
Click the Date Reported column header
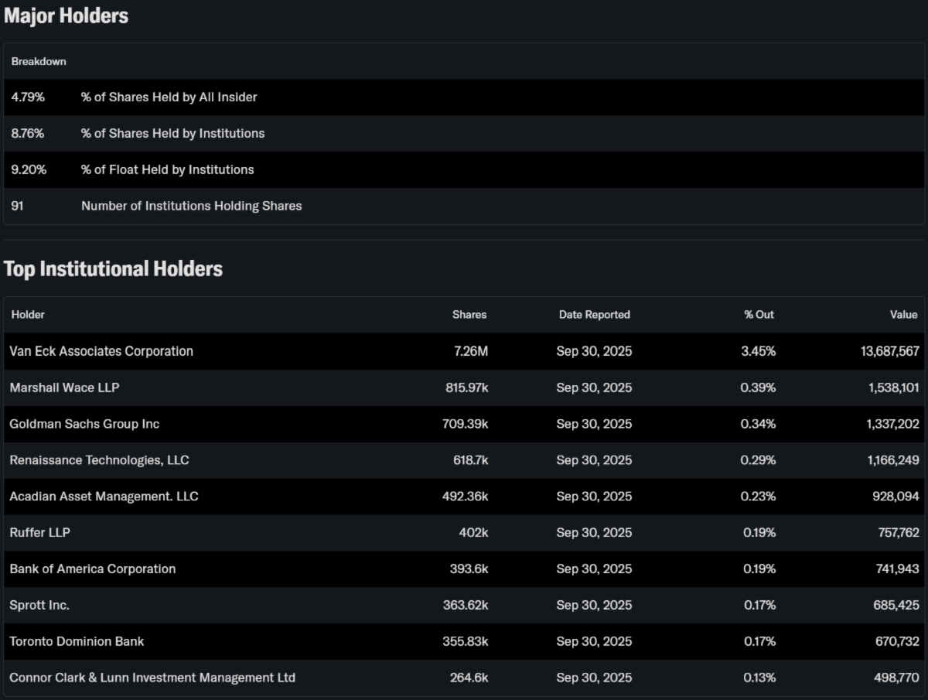tap(594, 315)
